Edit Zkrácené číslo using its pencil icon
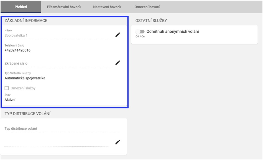 tap(118, 63)
